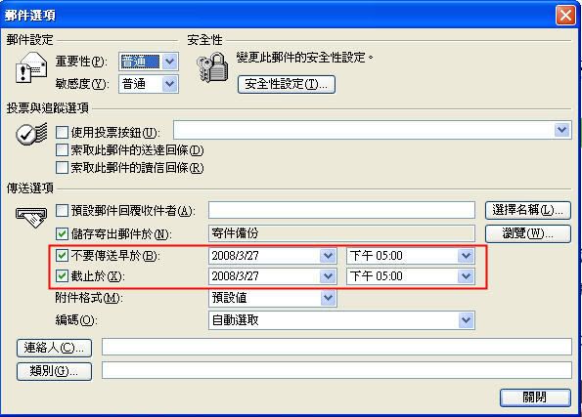Viewport: 582px width, 417px height.
Task: Click the mail envelope importance icon
Action: pyautogui.click(x=31, y=67)
